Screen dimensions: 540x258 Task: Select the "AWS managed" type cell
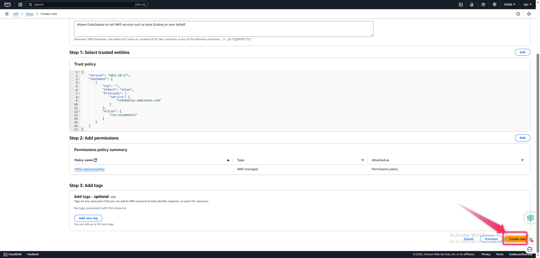tap(247, 169)
